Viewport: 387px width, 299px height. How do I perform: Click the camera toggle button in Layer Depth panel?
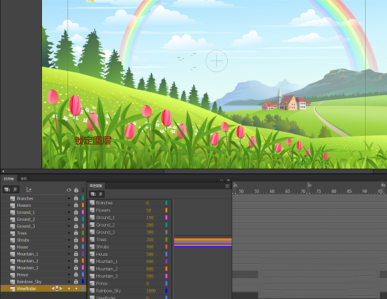(x=96, y=194)
